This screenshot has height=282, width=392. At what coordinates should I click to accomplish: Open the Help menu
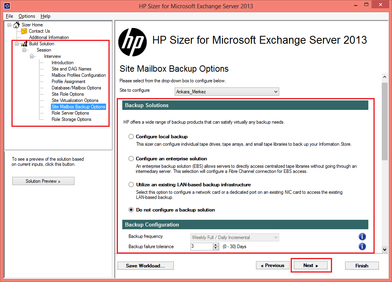click(x=45, y=16)
